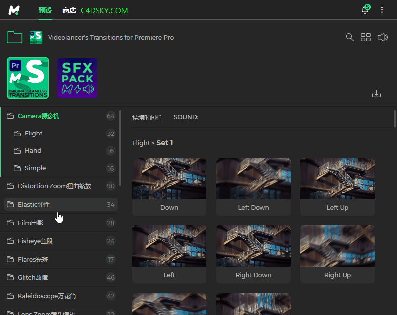397x315 pixels.
Task: Click the Glitch故障 folder icon
Action: [x=10, y=277]
